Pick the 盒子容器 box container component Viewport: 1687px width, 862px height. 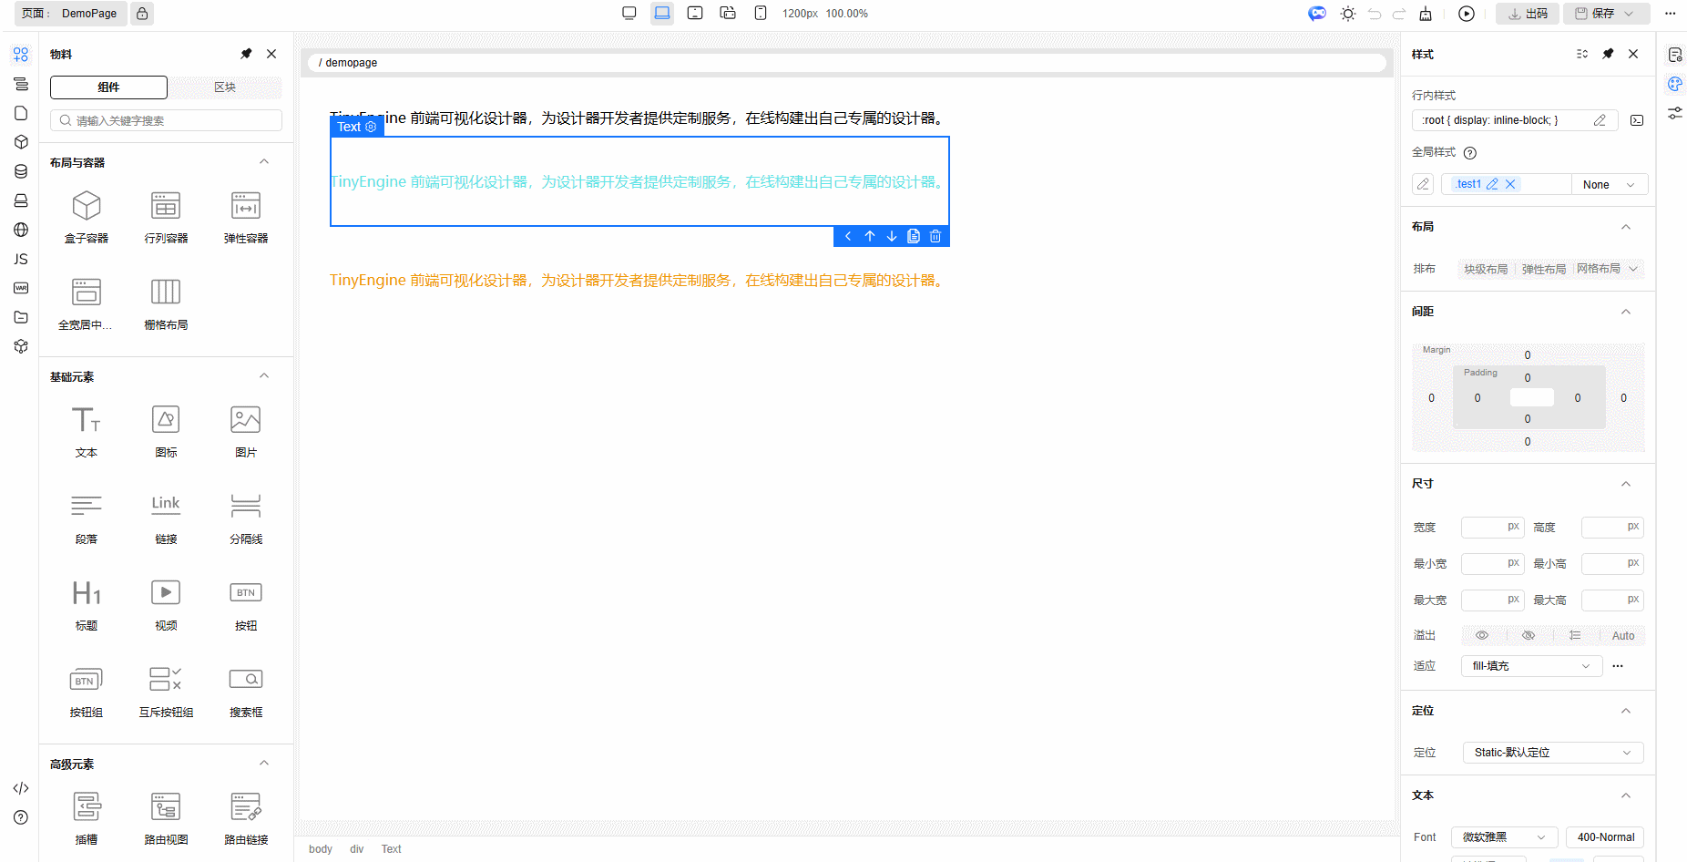(x=87, y=217)
